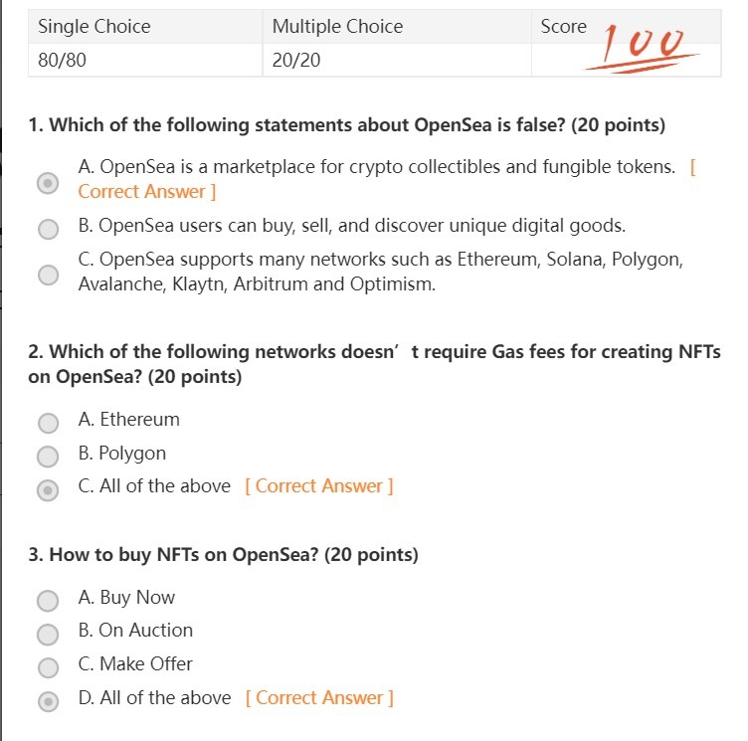Select question 3's 'D. All of the above' radio button
The image size is (748, 741).
click(48, 701)
